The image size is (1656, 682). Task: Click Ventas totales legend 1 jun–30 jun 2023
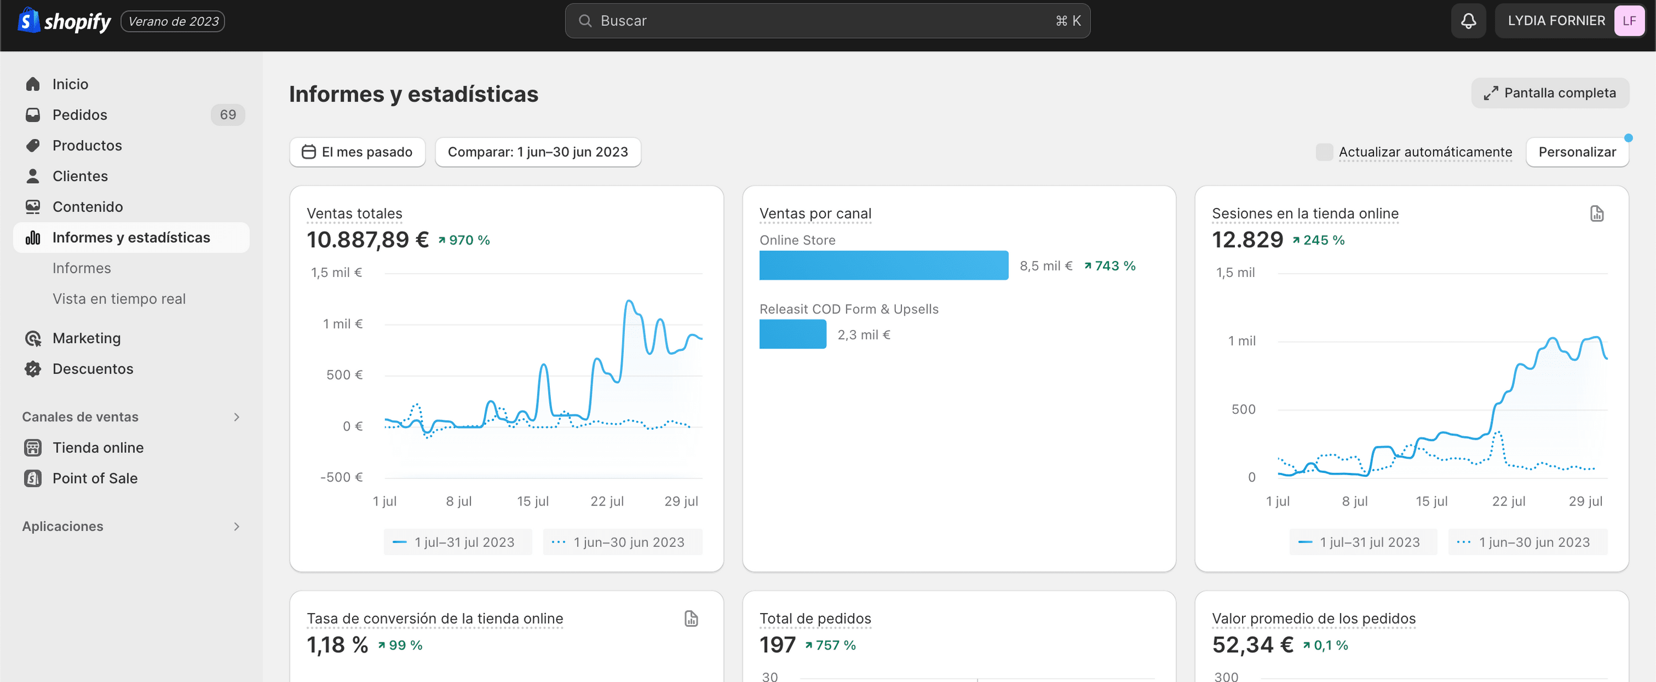click(x=622, y=542)
